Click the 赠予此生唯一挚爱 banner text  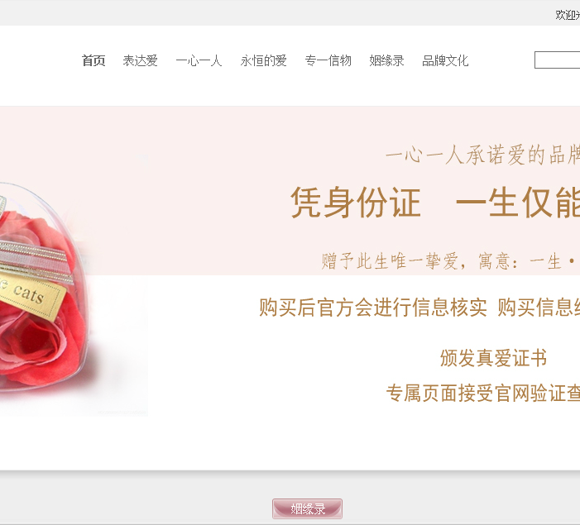coord(390,261)
